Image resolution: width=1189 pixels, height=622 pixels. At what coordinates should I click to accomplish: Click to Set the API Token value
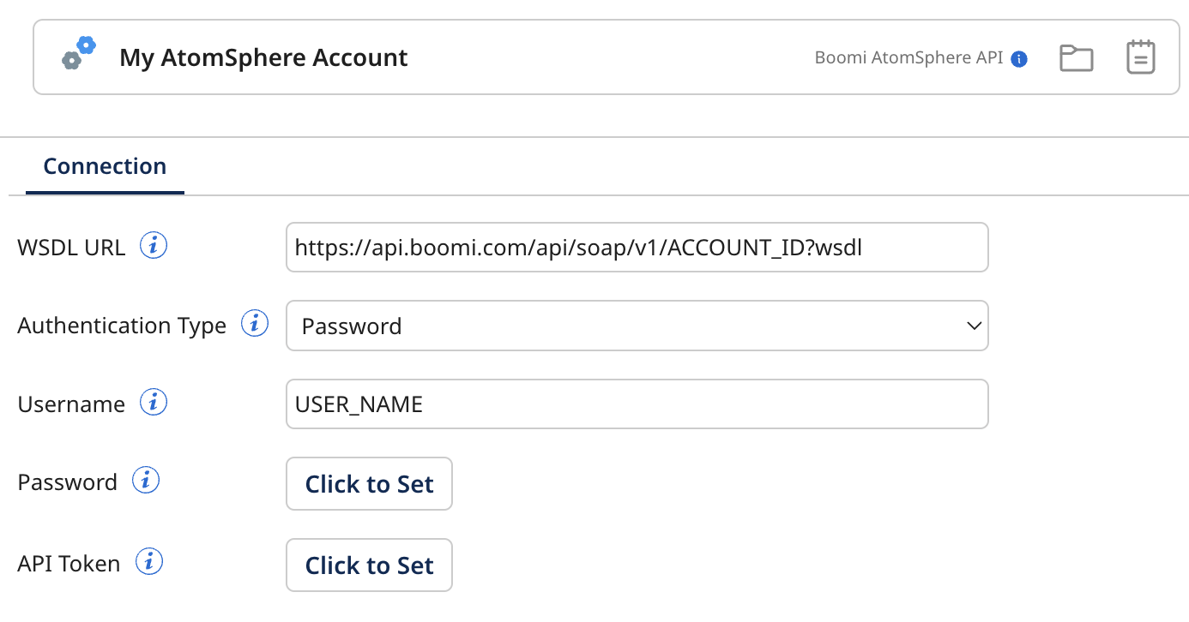[369, 565]
